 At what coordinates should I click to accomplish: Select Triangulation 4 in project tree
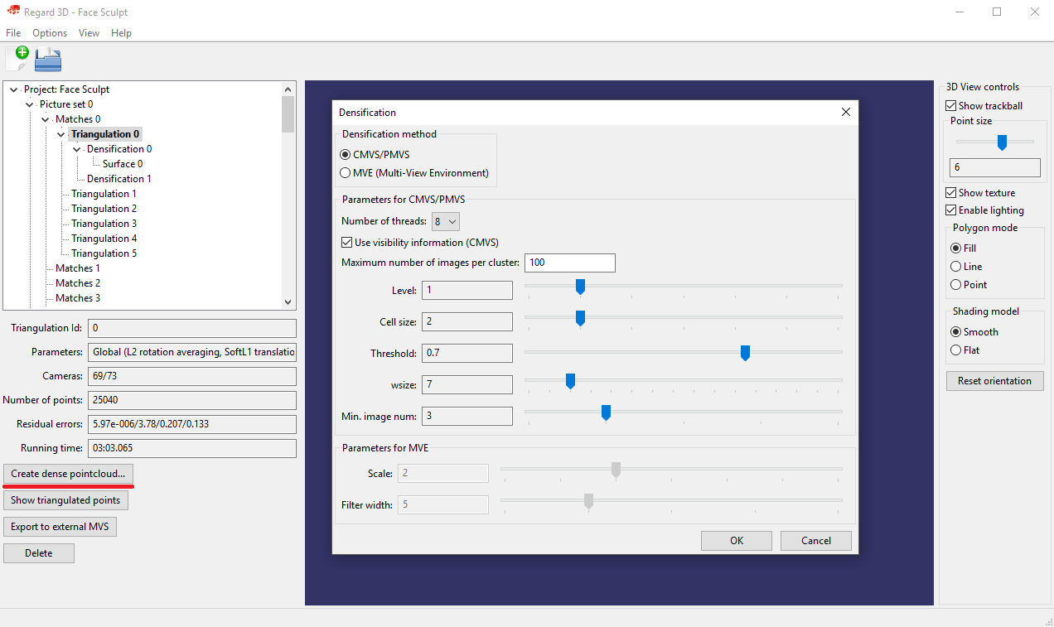[x=104, y=239]
